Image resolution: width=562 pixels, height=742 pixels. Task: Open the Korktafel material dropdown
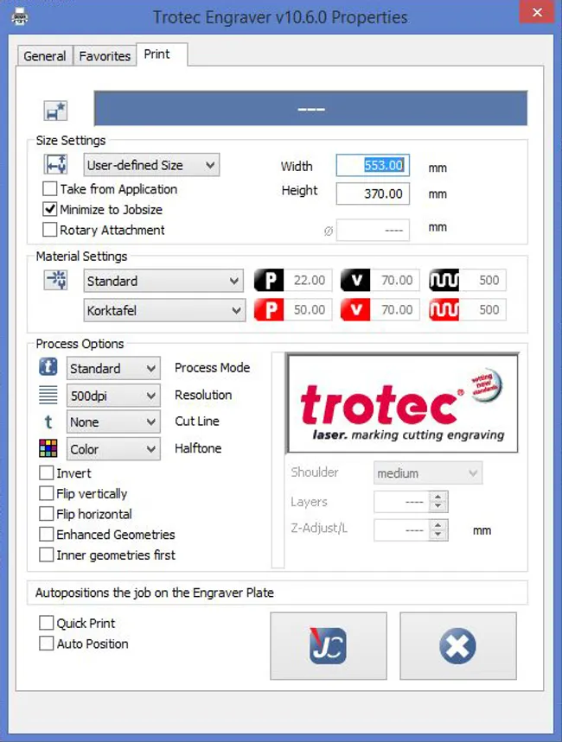164,310
